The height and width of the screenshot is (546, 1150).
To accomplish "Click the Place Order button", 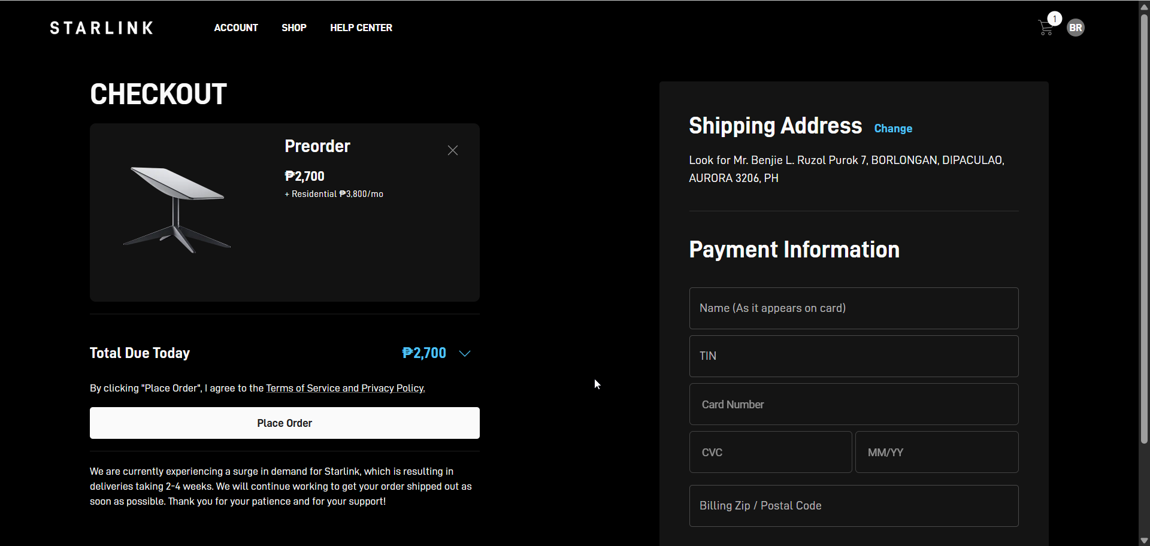I will [285, 423].
